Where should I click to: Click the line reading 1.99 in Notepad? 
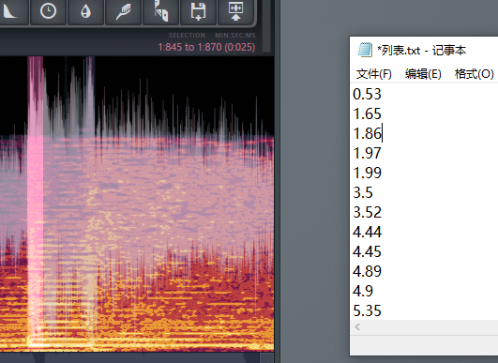(x=367, y=174)
